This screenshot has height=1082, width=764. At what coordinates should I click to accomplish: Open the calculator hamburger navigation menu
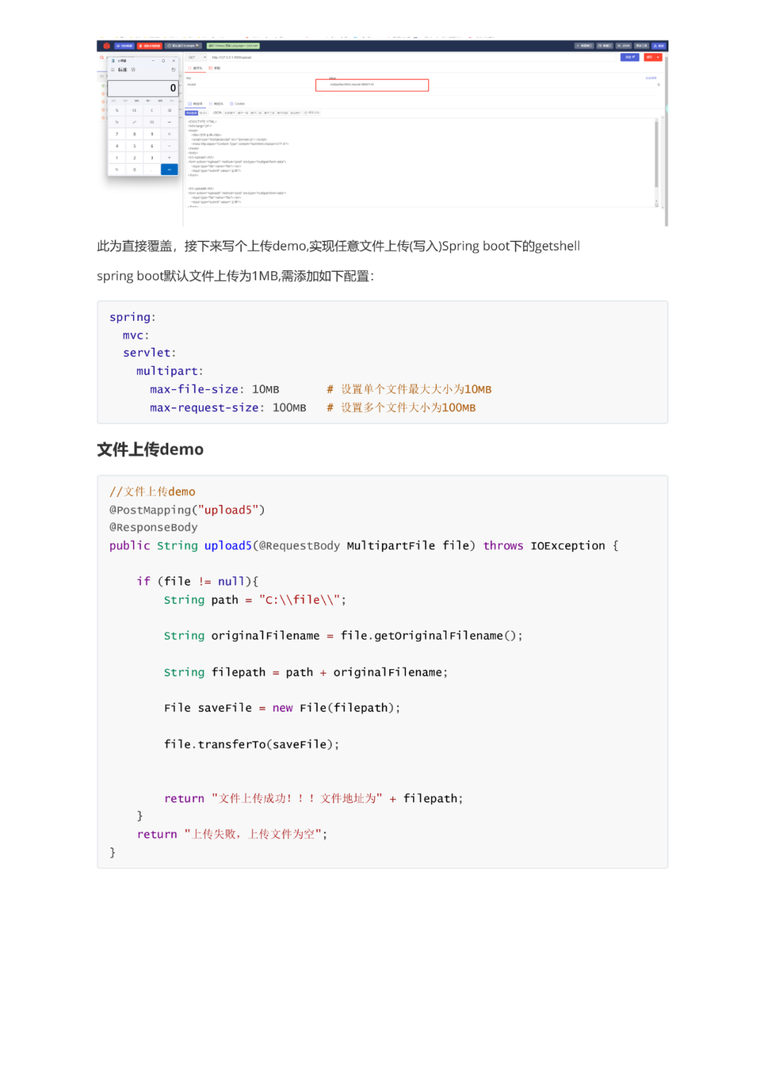pyautogui.click(x=112, y=69)
